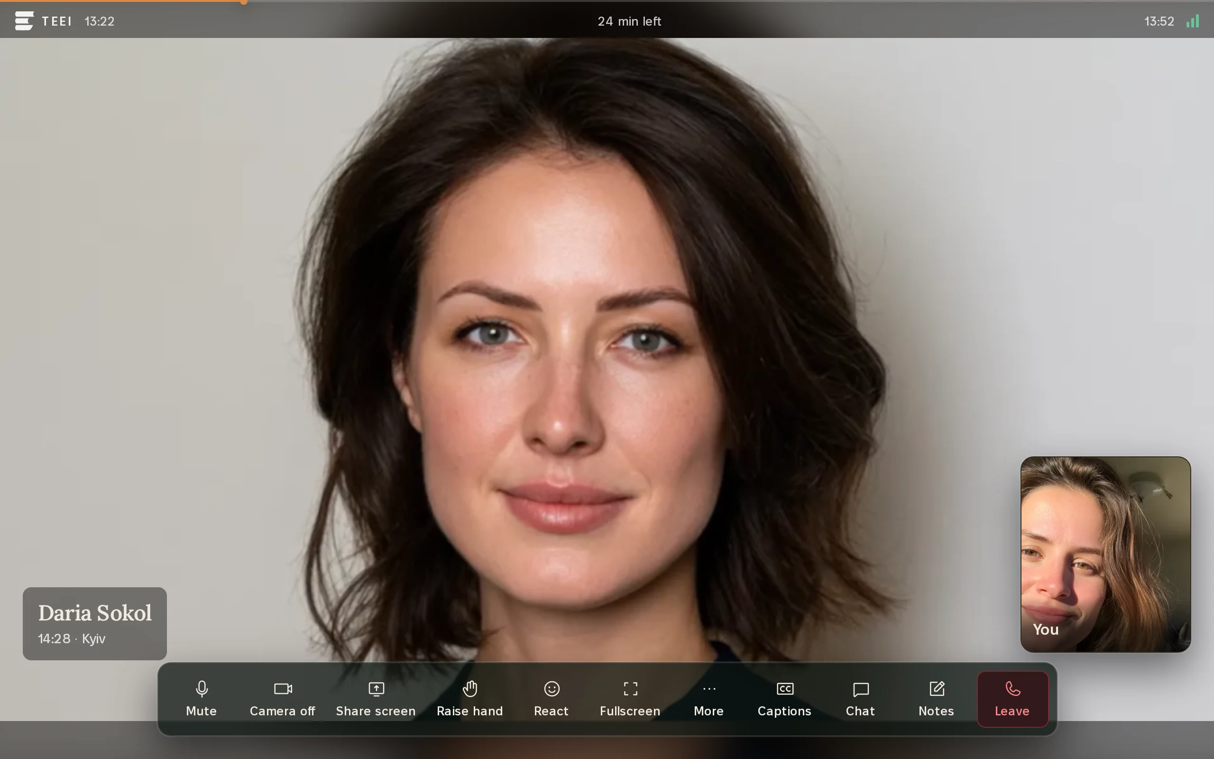Open the More options menu

click(x=709, y=699)
